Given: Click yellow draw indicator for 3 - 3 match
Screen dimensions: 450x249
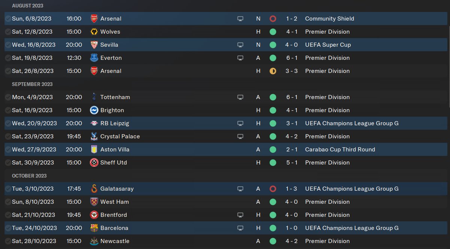Looking at the screenshot, I should [273, 71].
